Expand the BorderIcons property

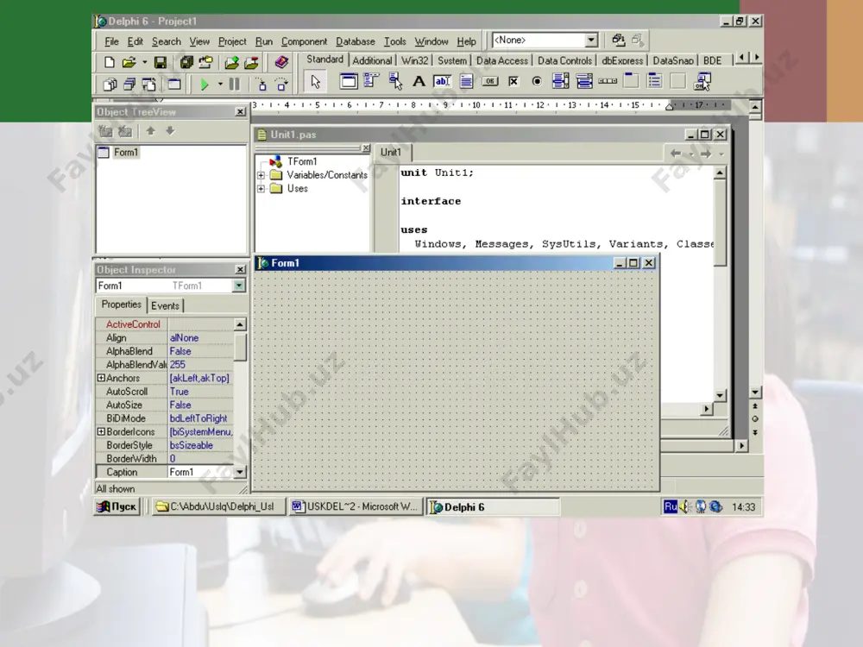(101, 432)
